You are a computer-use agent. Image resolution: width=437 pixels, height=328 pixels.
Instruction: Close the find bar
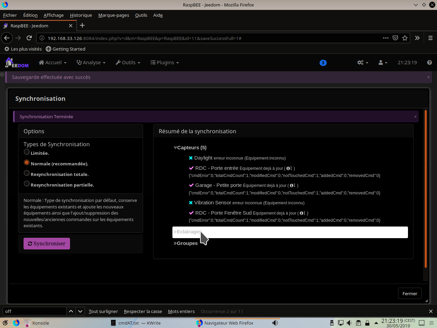[431, 311]
